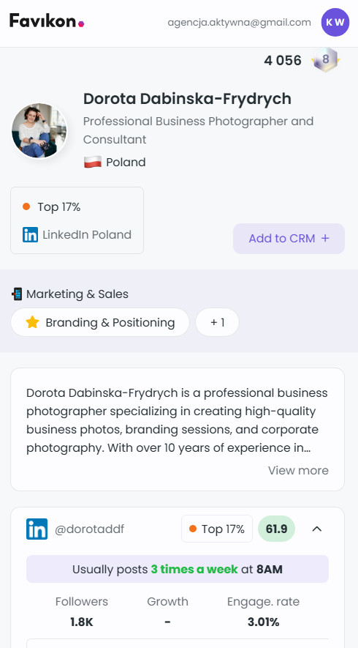
Task: Show additional tags with + 1 chip
Action: tap(218, 322)
